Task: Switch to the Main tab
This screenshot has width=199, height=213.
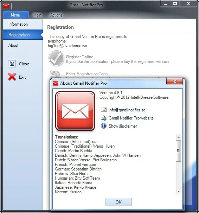Action: (37, 15)
